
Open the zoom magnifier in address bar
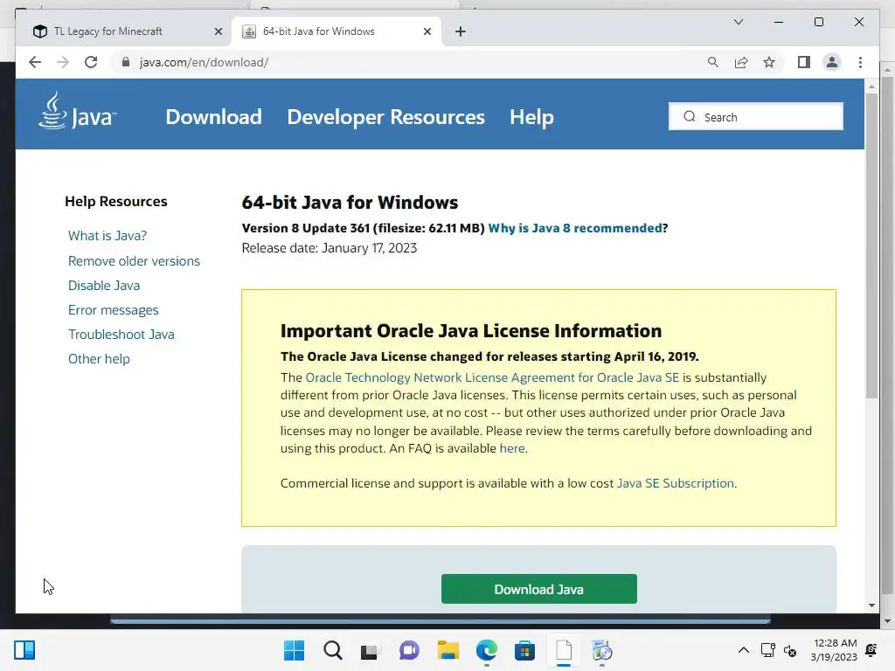pos(713,62)
